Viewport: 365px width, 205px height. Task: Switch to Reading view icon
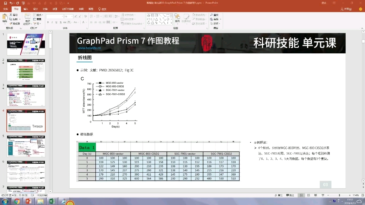[316, 195]
